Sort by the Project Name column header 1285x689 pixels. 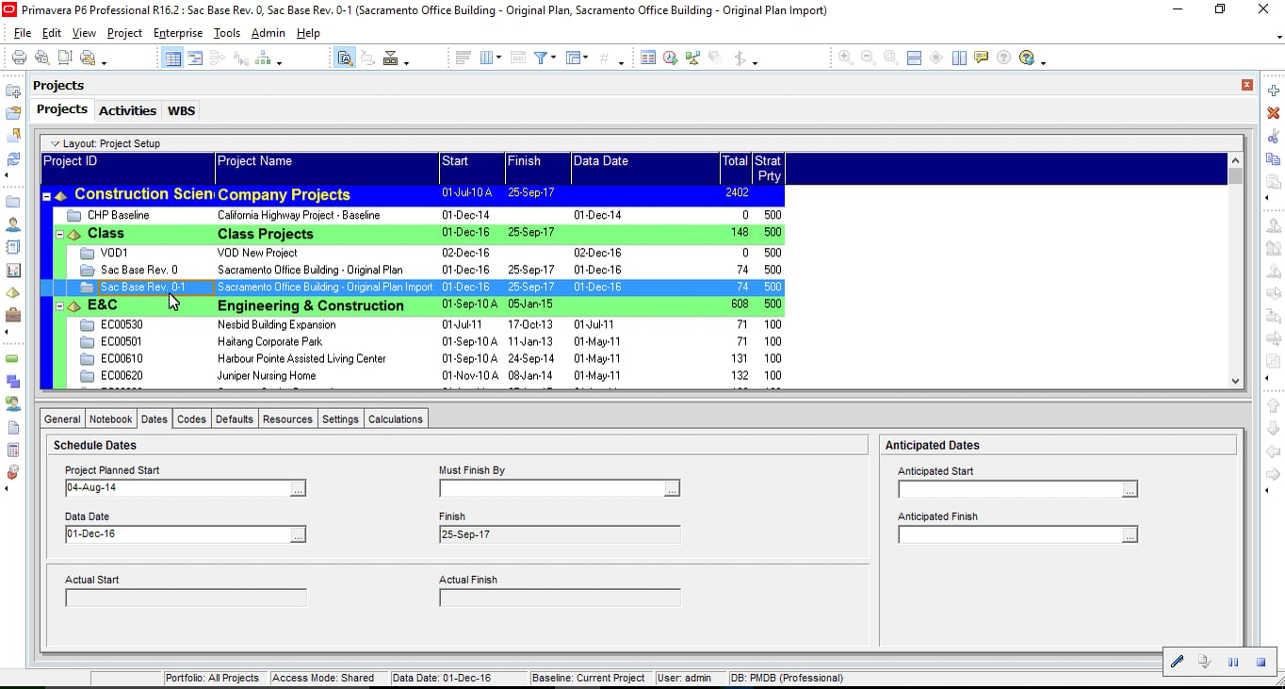point(327,169)
